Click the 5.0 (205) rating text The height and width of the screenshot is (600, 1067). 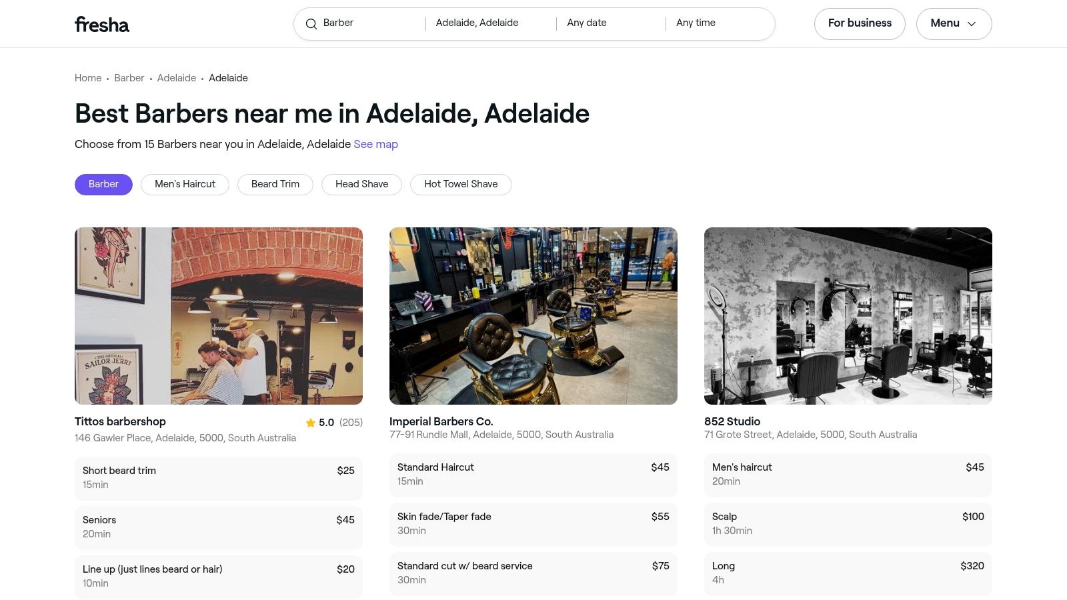click(x=341, y=423)
